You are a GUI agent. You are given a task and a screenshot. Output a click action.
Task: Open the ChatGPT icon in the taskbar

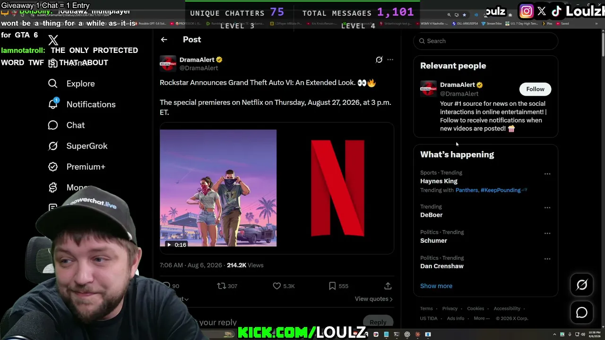point(407,334)
